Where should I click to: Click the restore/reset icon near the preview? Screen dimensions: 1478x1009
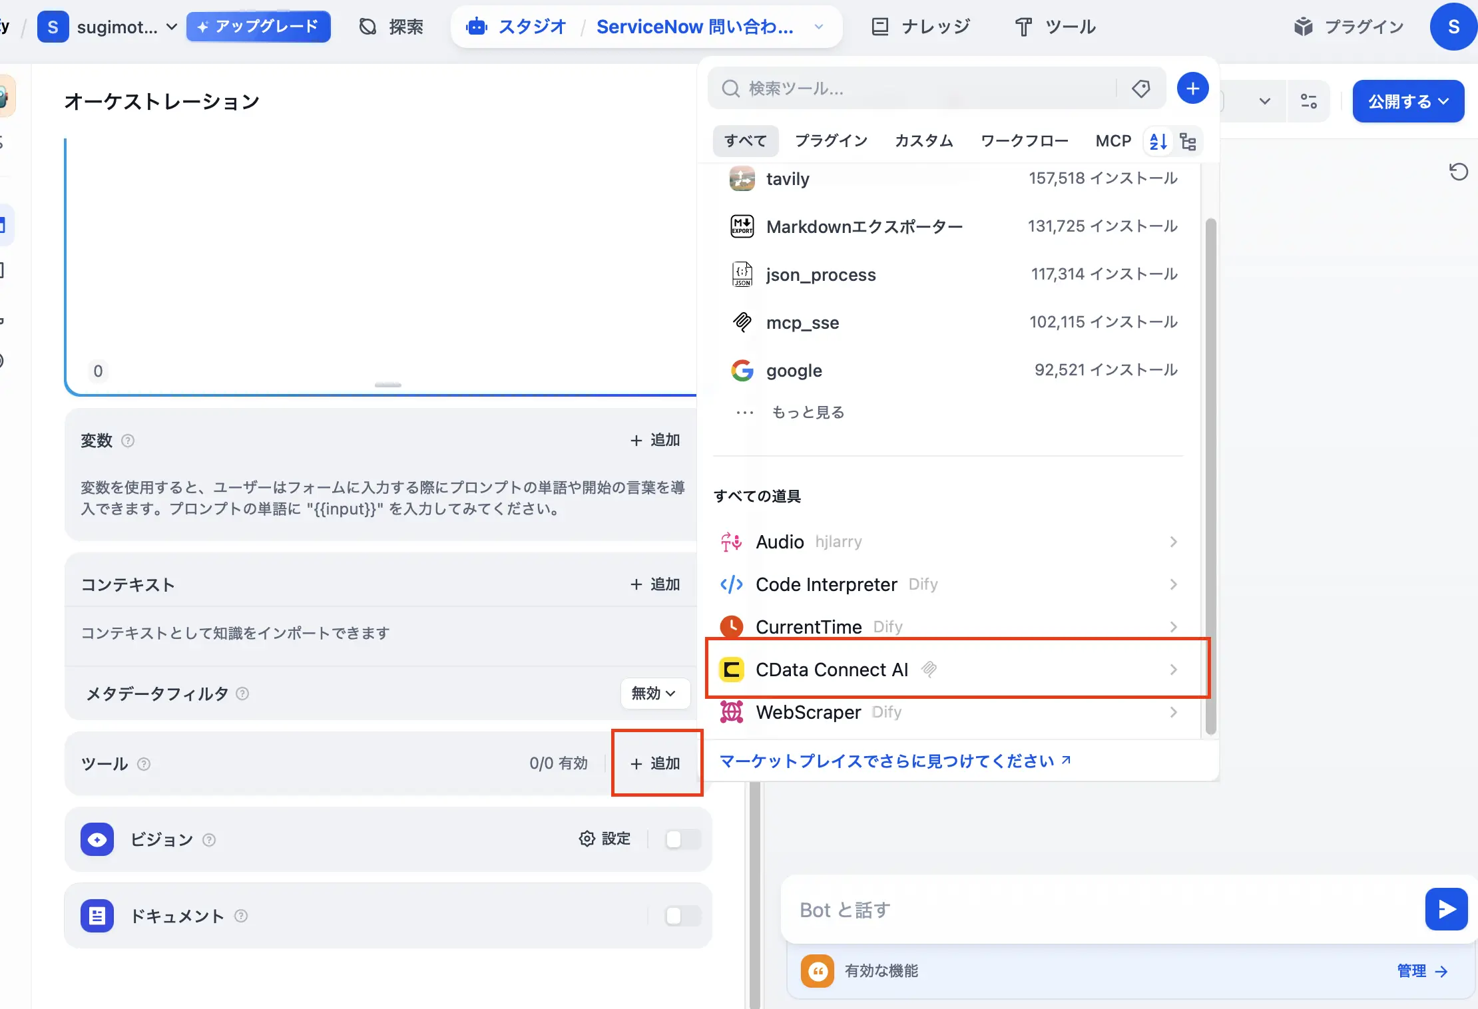point(1459,172)
